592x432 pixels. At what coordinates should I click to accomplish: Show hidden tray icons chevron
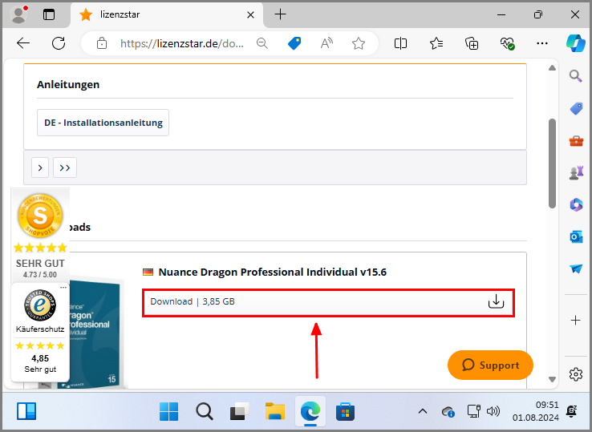point(423,411)
